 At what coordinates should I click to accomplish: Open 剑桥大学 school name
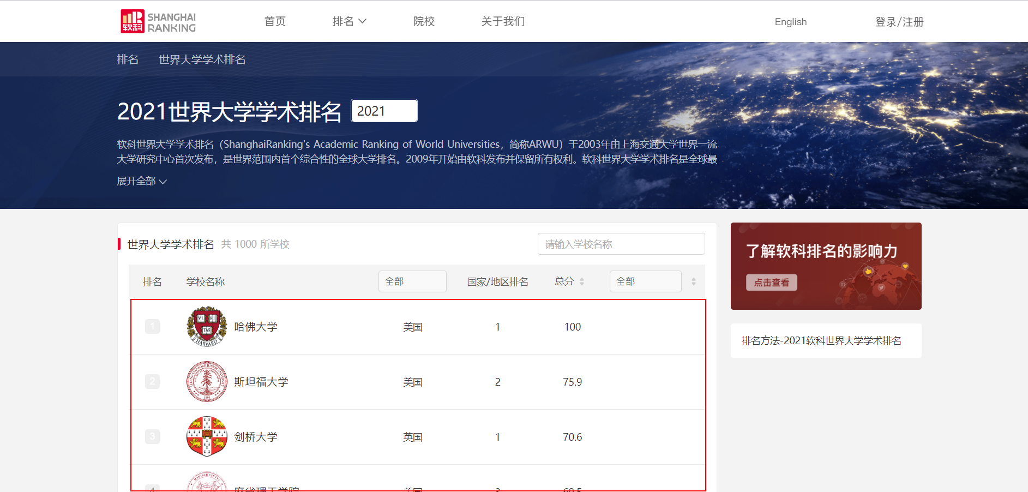pos(256,437)
